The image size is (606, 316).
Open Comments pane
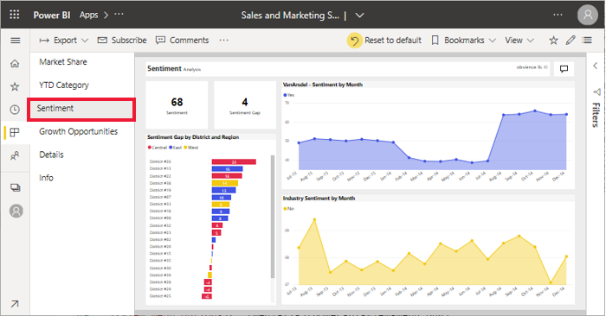pos(182,41)
